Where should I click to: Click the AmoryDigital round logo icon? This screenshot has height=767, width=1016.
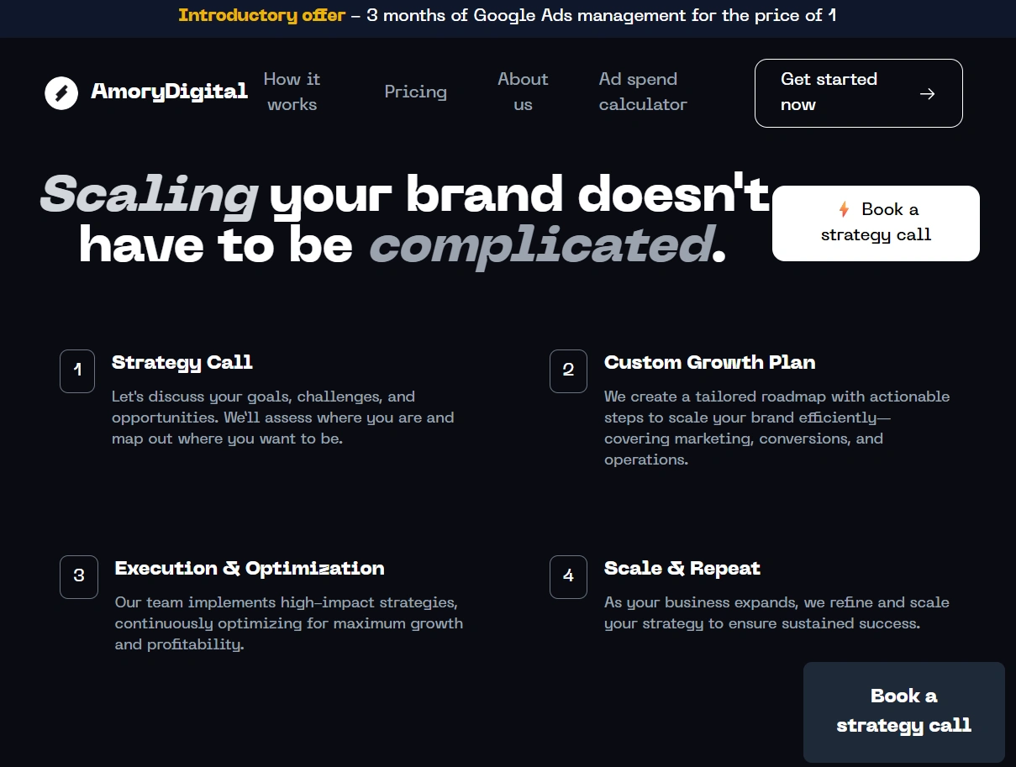pyautogui.click(x=61, y=92)
